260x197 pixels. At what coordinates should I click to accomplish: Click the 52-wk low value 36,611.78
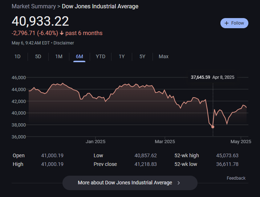tap(227, 164)
